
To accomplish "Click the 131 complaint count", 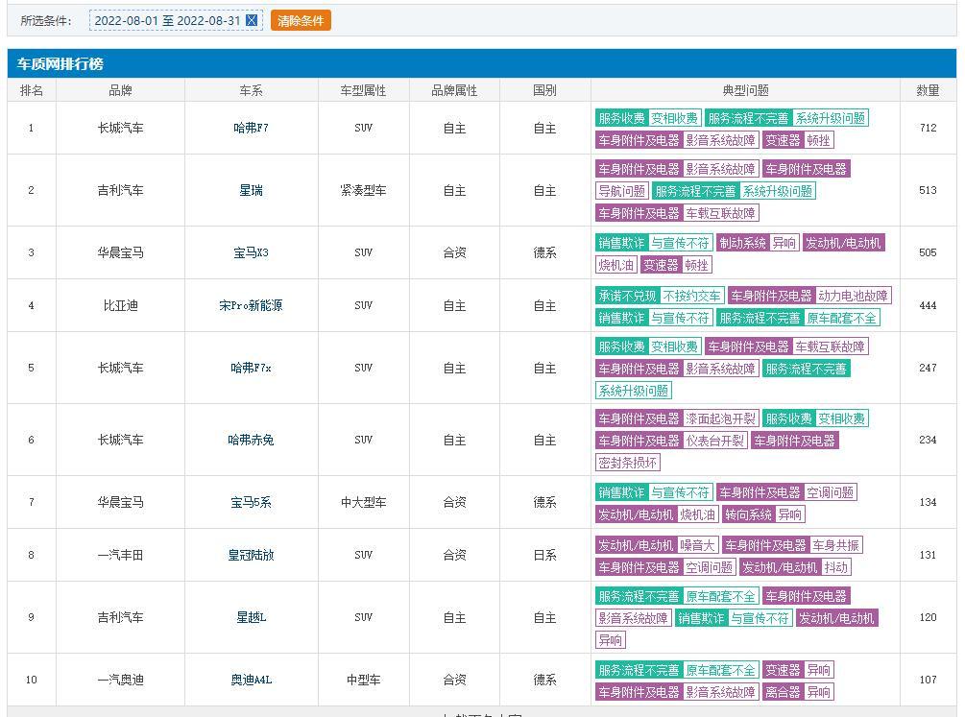I will point(928,555).
